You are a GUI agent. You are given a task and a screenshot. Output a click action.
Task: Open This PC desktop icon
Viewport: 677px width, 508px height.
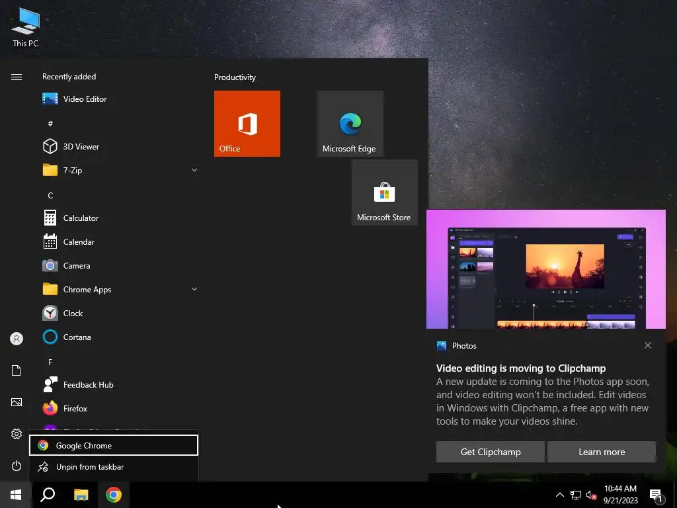click(x=26, y=28)
